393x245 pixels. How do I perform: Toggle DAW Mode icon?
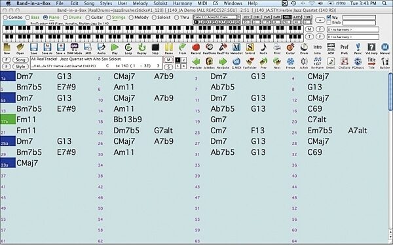click(74, 48)
